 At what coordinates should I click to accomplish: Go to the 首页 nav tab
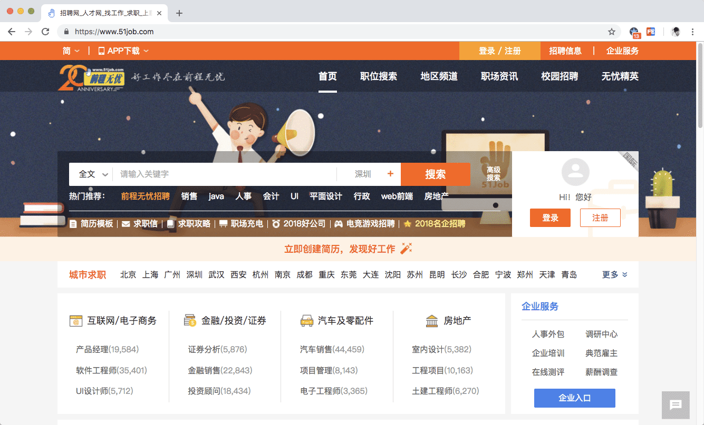327,76
